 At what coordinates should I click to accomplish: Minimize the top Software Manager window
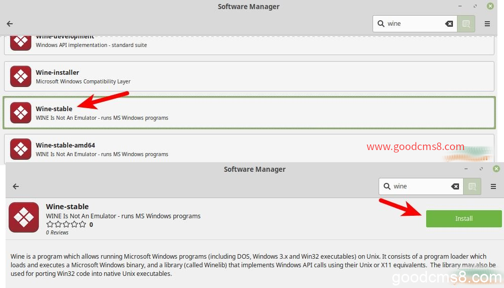[x=461, y=6]
